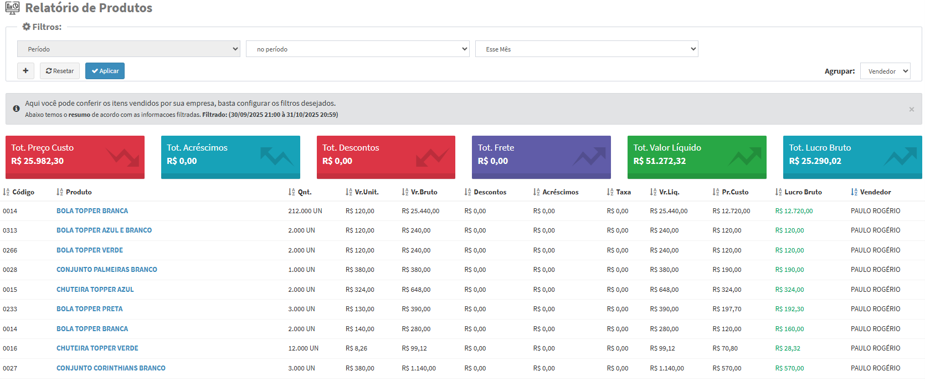The image size is (925, 381).
Task: Dismiss the info banner with the X
Action: point(911,109)
